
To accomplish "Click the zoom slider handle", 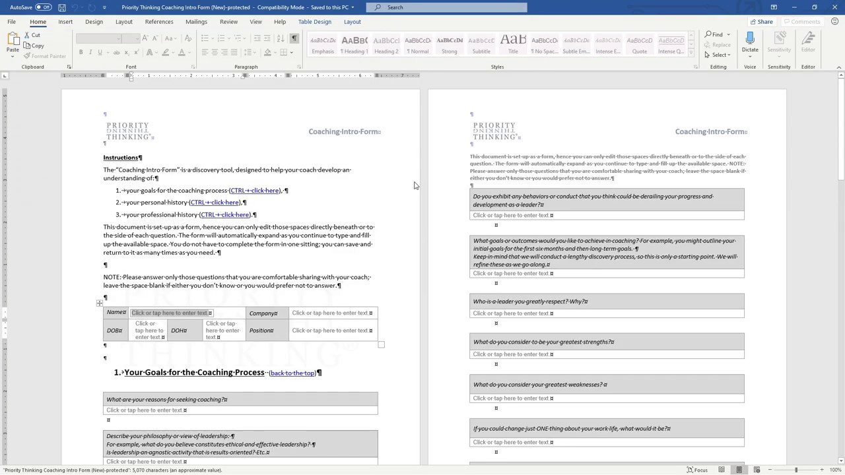I will 796,470.
